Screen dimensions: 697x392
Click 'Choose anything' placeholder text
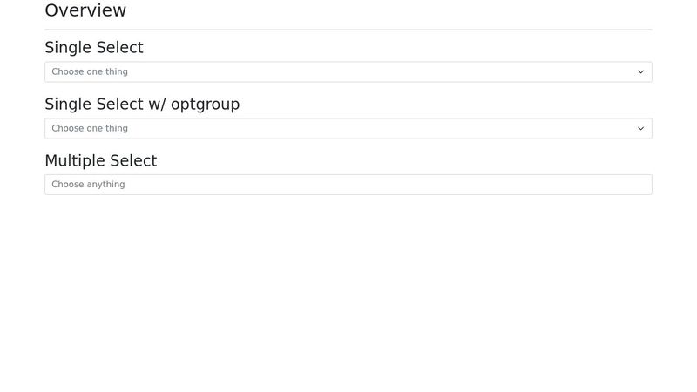pos(88,185)
